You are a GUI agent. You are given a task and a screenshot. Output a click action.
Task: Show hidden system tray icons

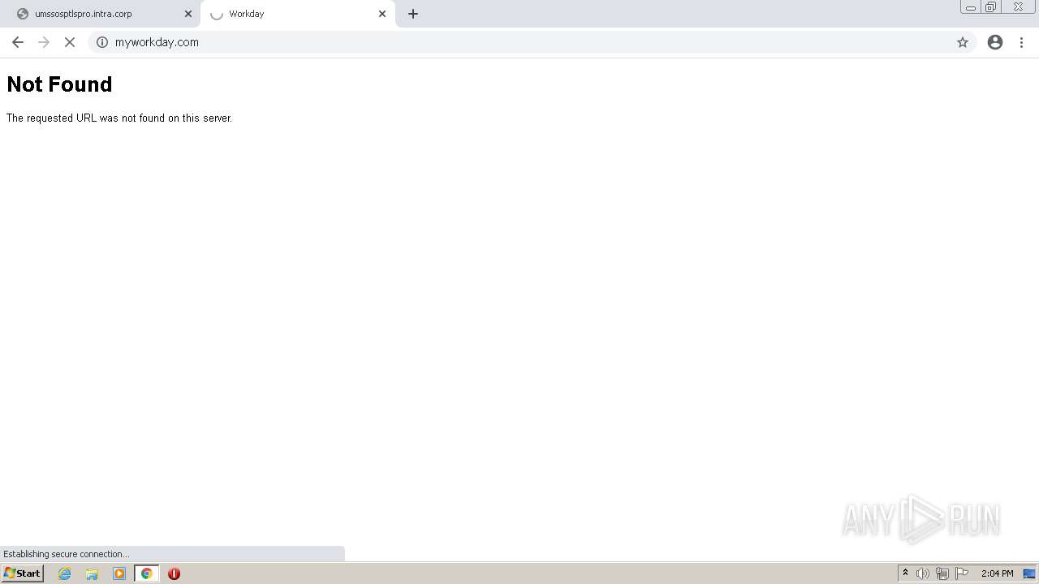tap(905, 573)
